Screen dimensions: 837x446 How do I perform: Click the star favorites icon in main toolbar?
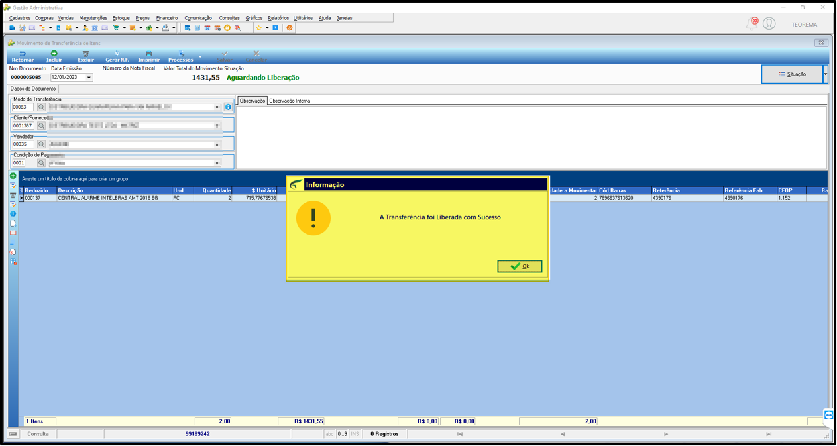[258, 28]
